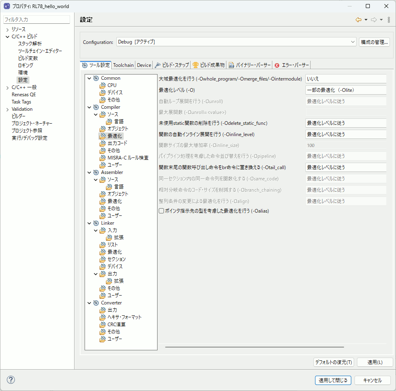The width and height of the screenshot is (396, 391).
Task: Select ヘキサ・フォーマット icon under Converter
Action: tap(103, 317)
